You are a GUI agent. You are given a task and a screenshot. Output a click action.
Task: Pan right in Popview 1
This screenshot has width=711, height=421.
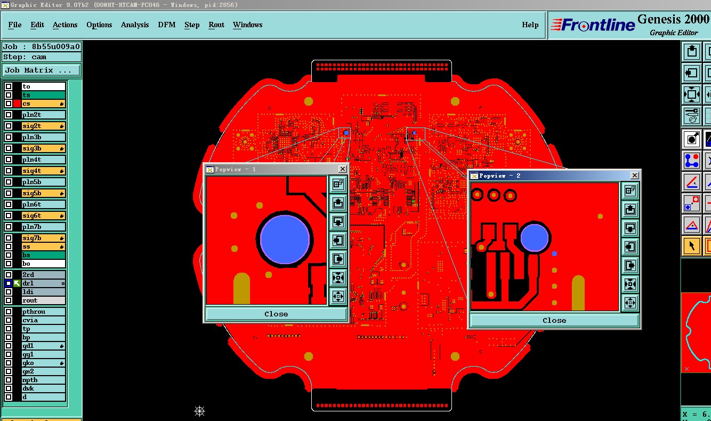[338, 259]
